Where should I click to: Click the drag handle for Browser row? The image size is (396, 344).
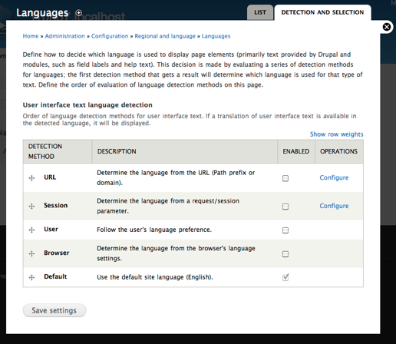[31, 253]
